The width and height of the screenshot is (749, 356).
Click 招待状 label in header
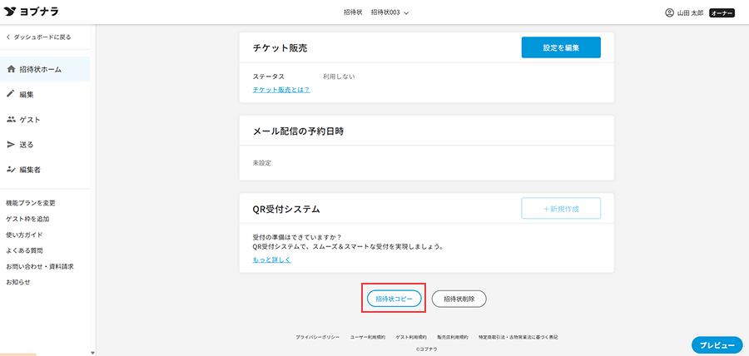click(353, 12)
